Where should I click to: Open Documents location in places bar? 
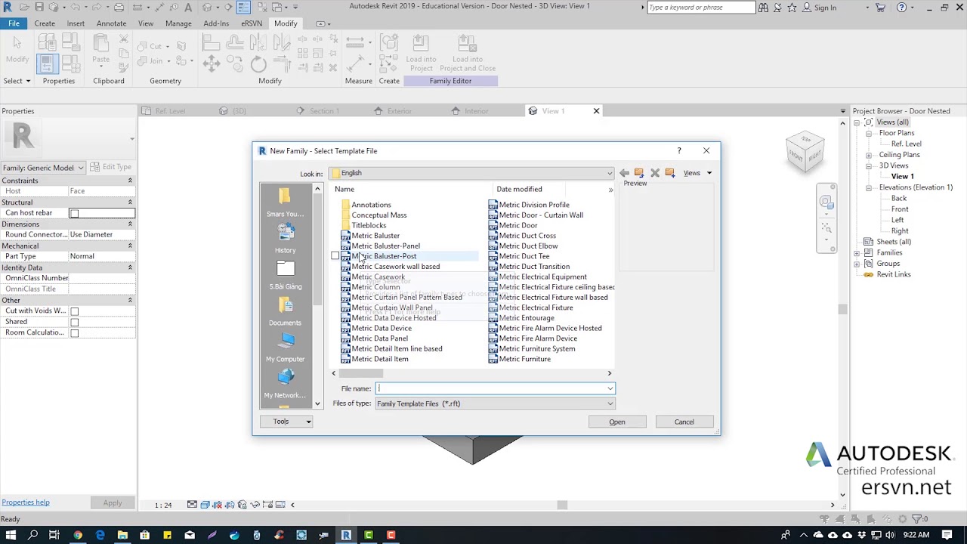(285, 311)
